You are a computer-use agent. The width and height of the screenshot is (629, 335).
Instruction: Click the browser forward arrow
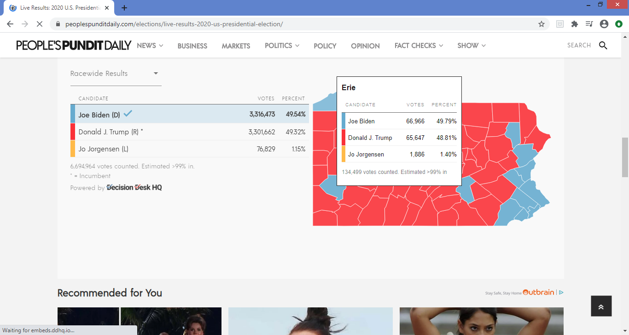click(x=25, y=24)
